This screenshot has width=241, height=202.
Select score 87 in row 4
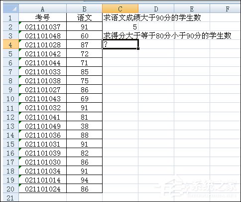click(x=84, y=44)
